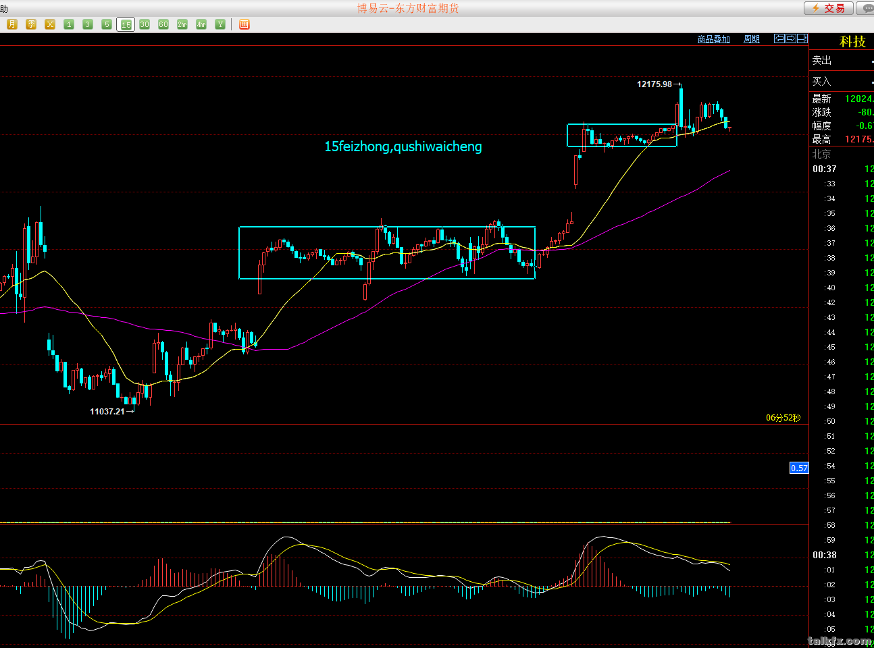This screenshot has width=874, height=648.
Task: Click the 0.57 blue value marker
Action: click(799, 468)
